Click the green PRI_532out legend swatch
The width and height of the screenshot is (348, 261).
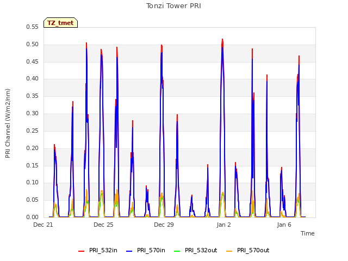point(177,251)
